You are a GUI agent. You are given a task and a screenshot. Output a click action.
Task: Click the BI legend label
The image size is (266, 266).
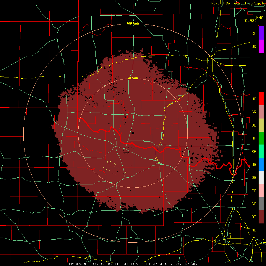click(254, 217)
